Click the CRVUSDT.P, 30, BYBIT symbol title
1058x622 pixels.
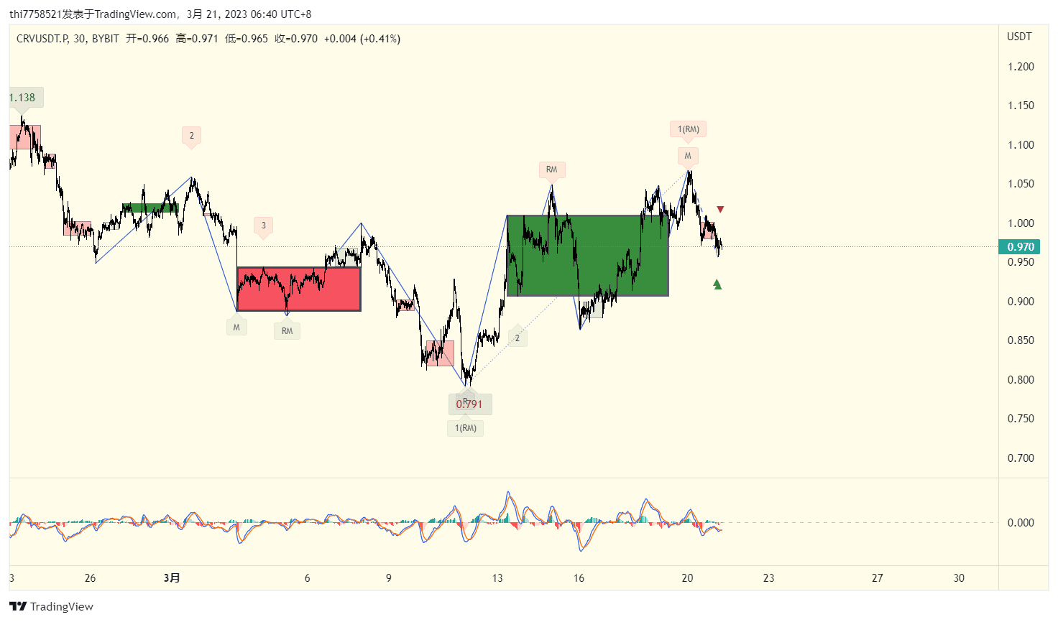(68, 39)
